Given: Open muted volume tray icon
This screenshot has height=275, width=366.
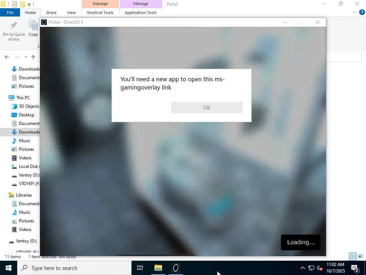Looking at the screenshot, I should tap(320, 268).
